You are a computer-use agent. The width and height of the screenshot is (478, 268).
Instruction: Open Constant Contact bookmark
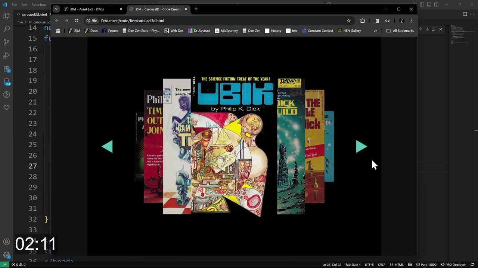[x=317, y=31]
